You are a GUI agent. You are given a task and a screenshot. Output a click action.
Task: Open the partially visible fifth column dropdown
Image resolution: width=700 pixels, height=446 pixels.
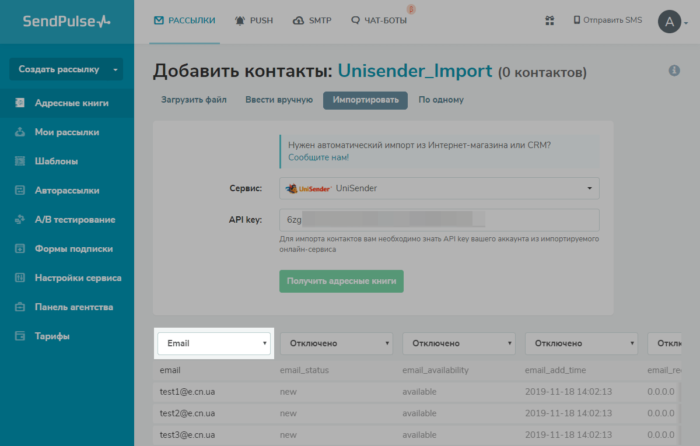point(664,343)
